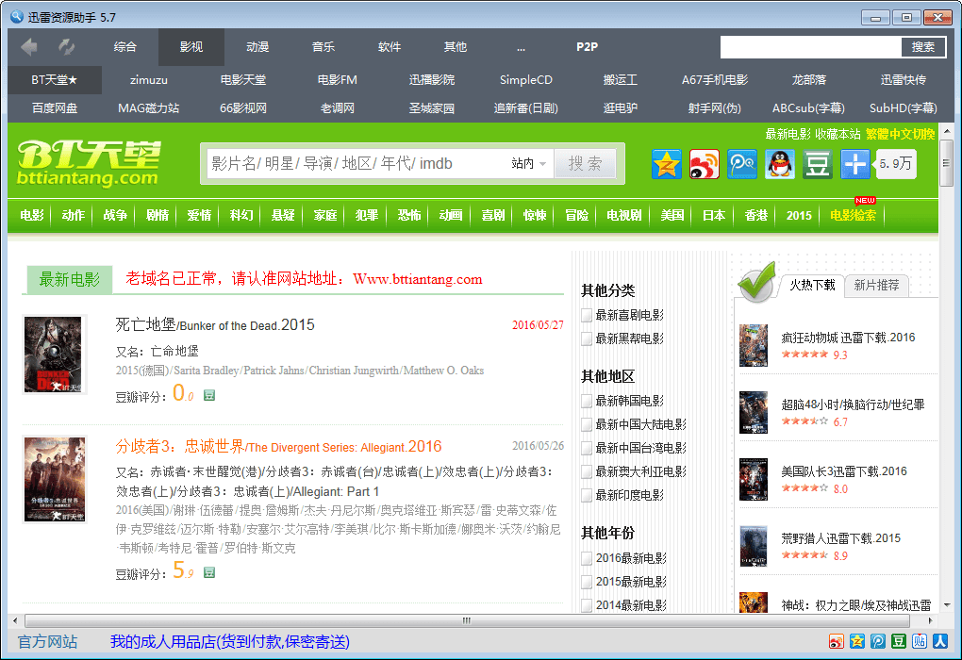Check the 最新喜剧电影 checkbox
Image resolution: width=962 pixels, height=660 pixels.
(x=587, y=315)
